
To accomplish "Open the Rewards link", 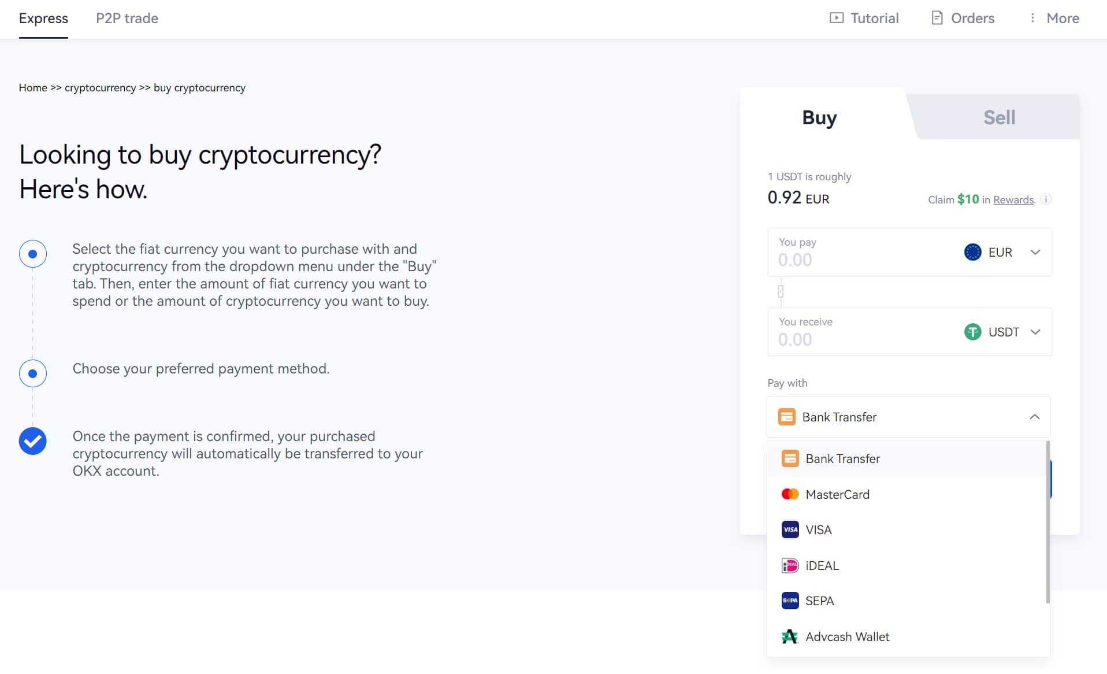I will point(1013,200).
